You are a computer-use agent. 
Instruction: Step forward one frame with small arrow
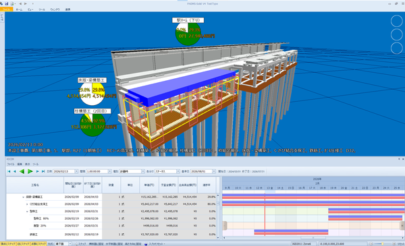[37, 171]
